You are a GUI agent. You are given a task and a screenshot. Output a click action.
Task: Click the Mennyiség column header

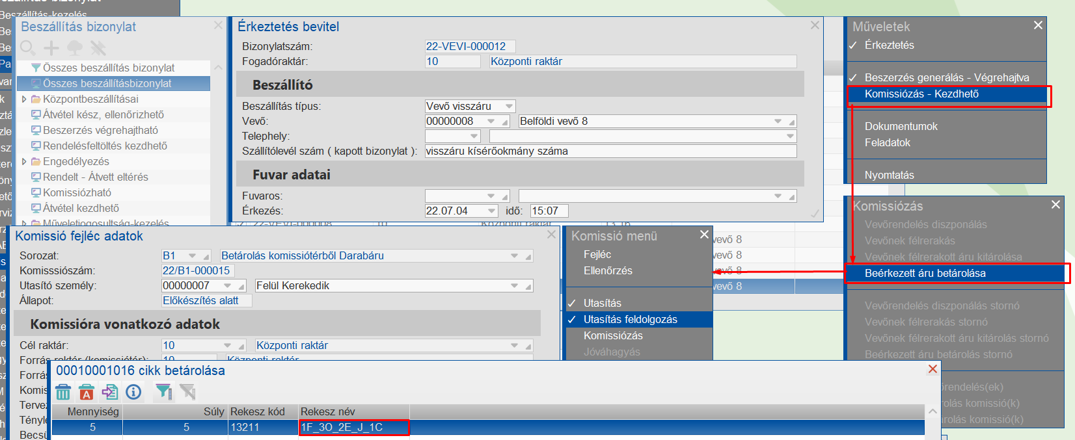[x=87, y=411]
